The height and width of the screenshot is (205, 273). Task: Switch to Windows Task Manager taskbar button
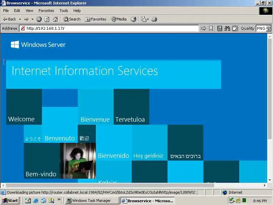click(92, 201)
